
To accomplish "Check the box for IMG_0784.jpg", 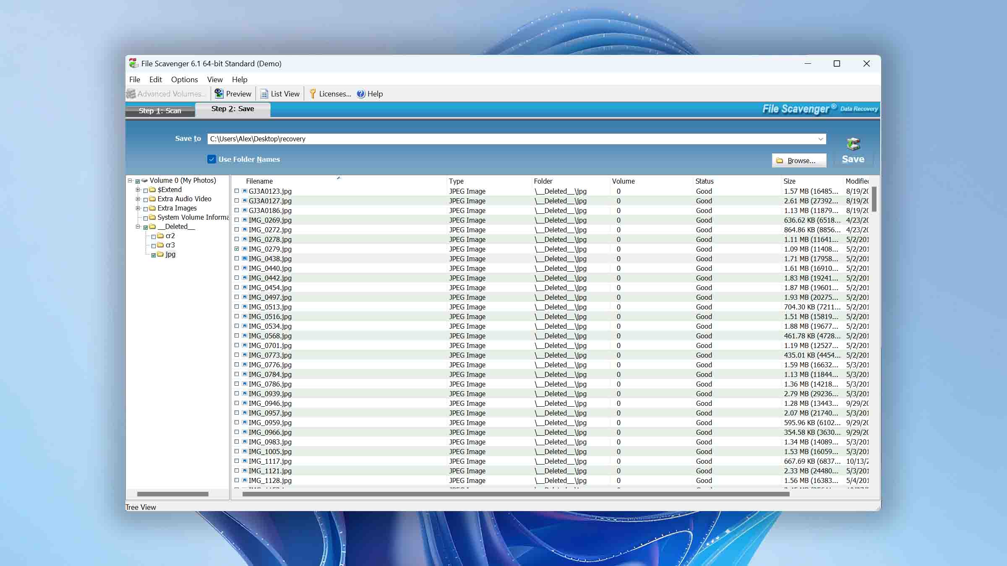I will (237, 374).
